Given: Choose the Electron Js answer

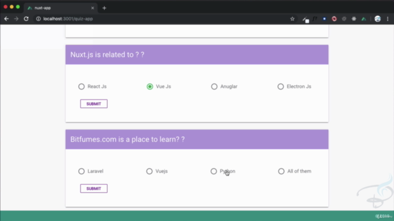Looking at the screenshot, I should pos(294,87).
